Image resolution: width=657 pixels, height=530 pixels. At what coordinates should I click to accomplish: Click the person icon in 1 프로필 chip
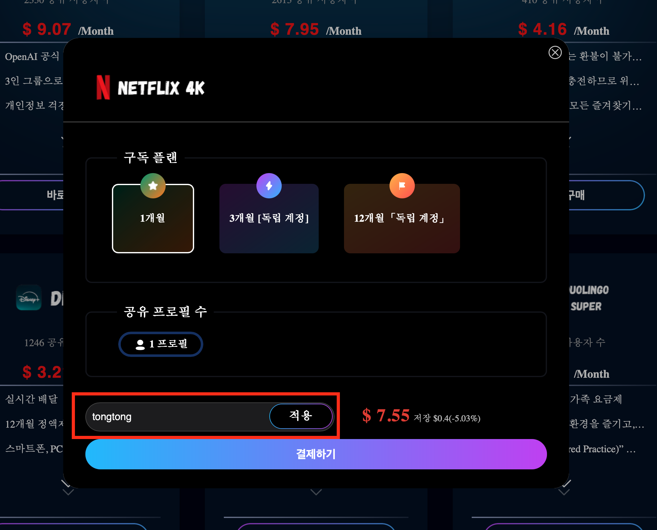click(140, 344)
